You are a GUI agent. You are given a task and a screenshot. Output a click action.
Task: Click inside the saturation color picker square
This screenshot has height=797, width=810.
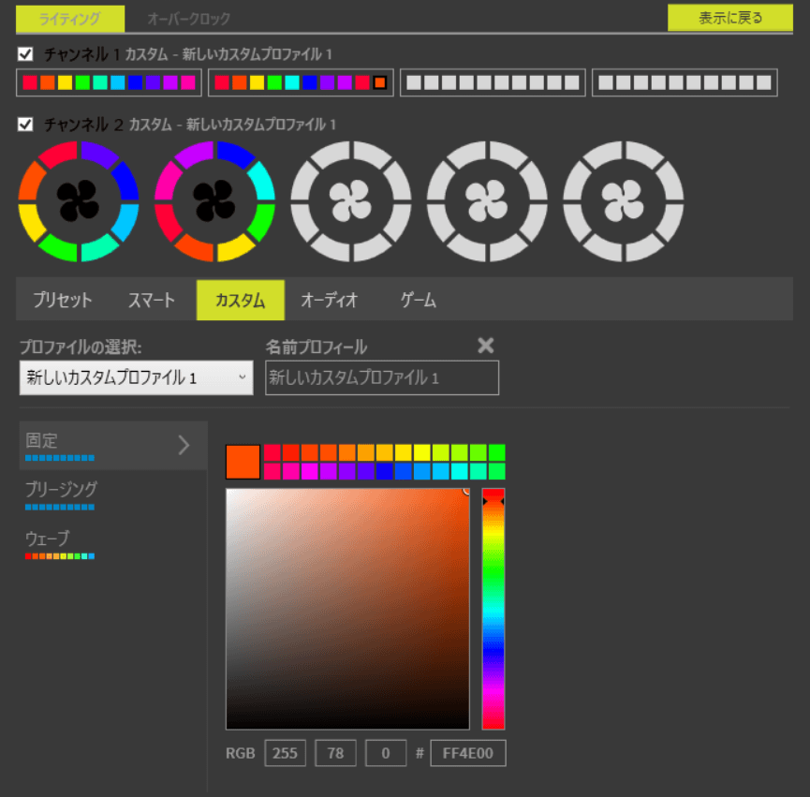click(347, 609)
